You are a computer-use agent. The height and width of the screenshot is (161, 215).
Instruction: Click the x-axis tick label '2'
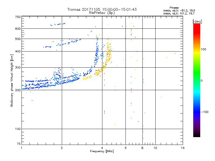[62, 148]
